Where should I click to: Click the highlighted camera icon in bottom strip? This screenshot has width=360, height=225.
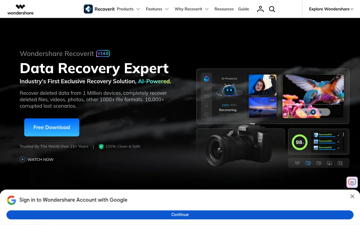[x=308, y=163]
